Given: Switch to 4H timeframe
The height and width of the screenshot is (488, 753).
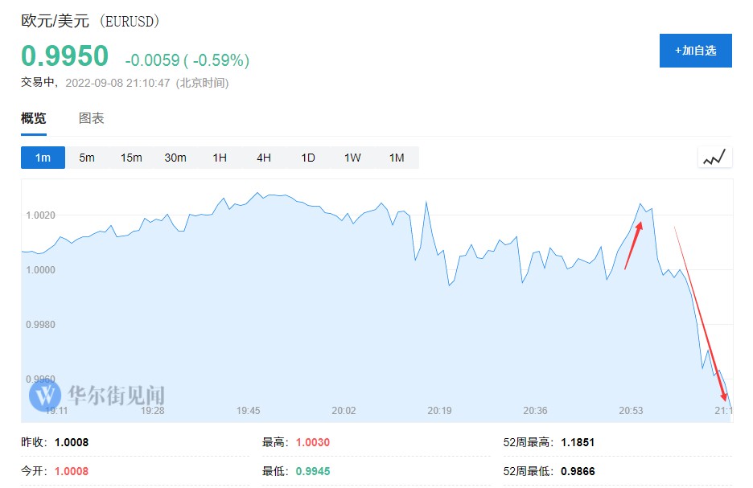Looking at the screenshot, I should point(264,158).
